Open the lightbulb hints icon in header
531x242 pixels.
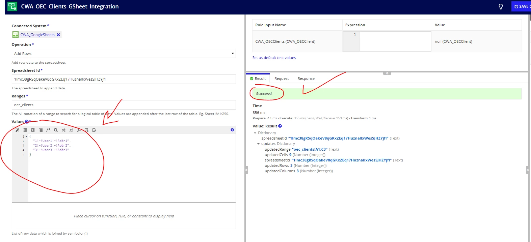(x=501, y=6)
